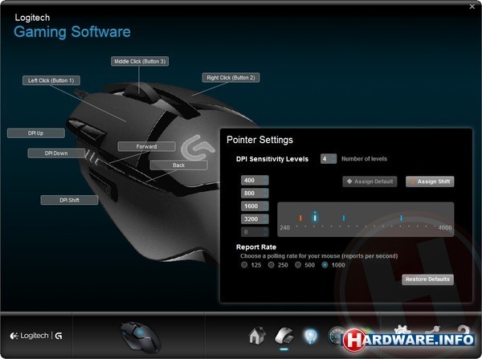Click the 240 minimum DPI label
This screenshot has width=482, height=359.
(x=284, y=228)
